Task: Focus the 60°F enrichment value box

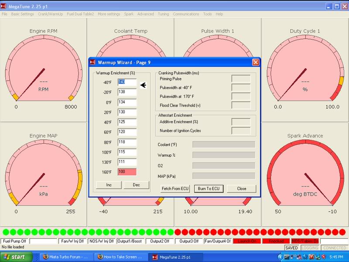Action: [127, 132]
